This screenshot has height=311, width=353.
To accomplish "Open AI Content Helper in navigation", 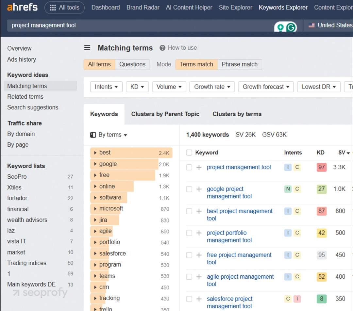I will click(189, 8).
